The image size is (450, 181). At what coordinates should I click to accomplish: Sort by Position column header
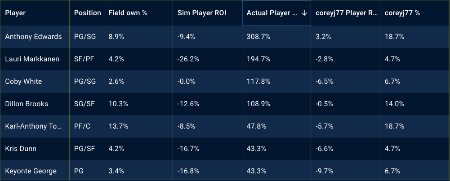(x=87, y=13)
